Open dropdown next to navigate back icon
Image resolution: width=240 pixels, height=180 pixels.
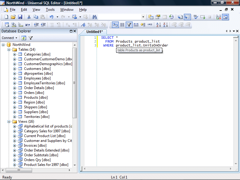80,17
